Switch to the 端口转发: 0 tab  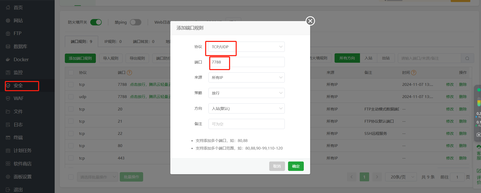[x=144, y=42]
